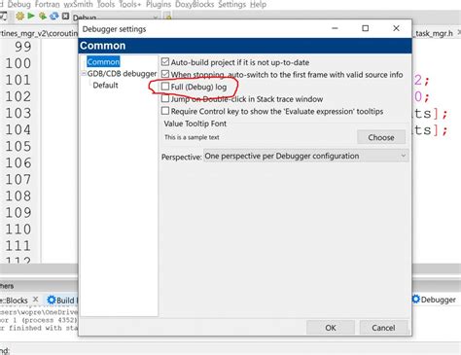The image size is (461, 355).
Task: Click the blue Rebuild arrows icon
Action: point(54,16)
